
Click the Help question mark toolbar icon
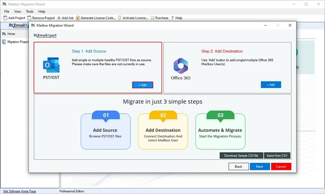click(x=172, y=18)
